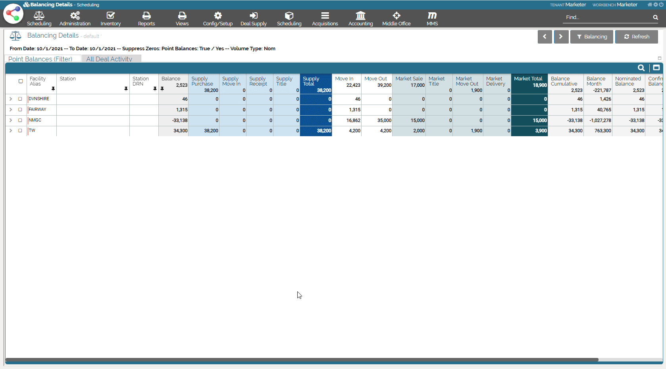Click the Refresh button
666x369 pixels.
636,37
